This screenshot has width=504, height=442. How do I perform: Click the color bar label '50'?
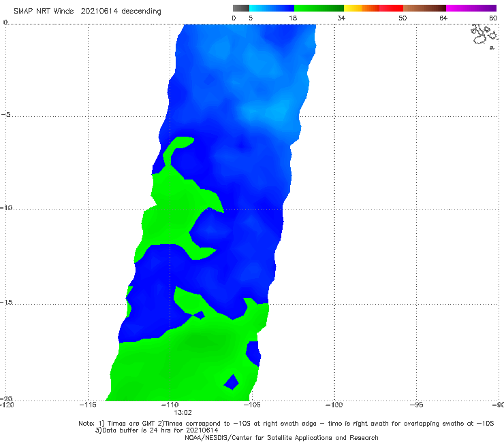click(x=403, y=18)
